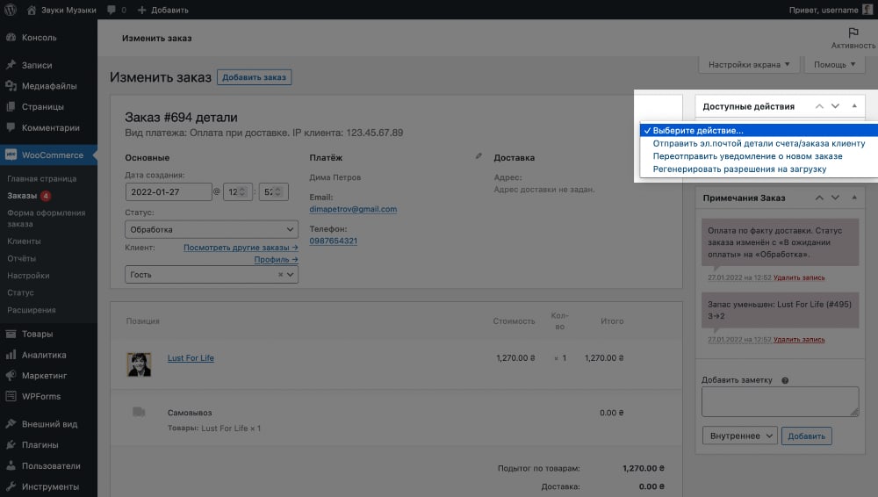The height and width of the screenshot is (497, 878).
Task: Click the Инструменты wrench icon
Action: click(11, 486)
